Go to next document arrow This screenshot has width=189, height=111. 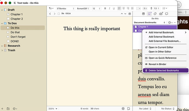pyautogui.click(x=125, y=14)
